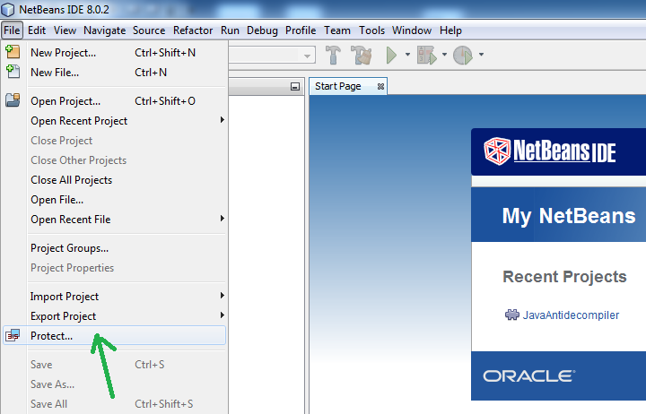This screenshot has width=646, height=414.
Task: Open the dropdown arrow beside Run Project
Action: pyautogui.click(x=406, y=56)
